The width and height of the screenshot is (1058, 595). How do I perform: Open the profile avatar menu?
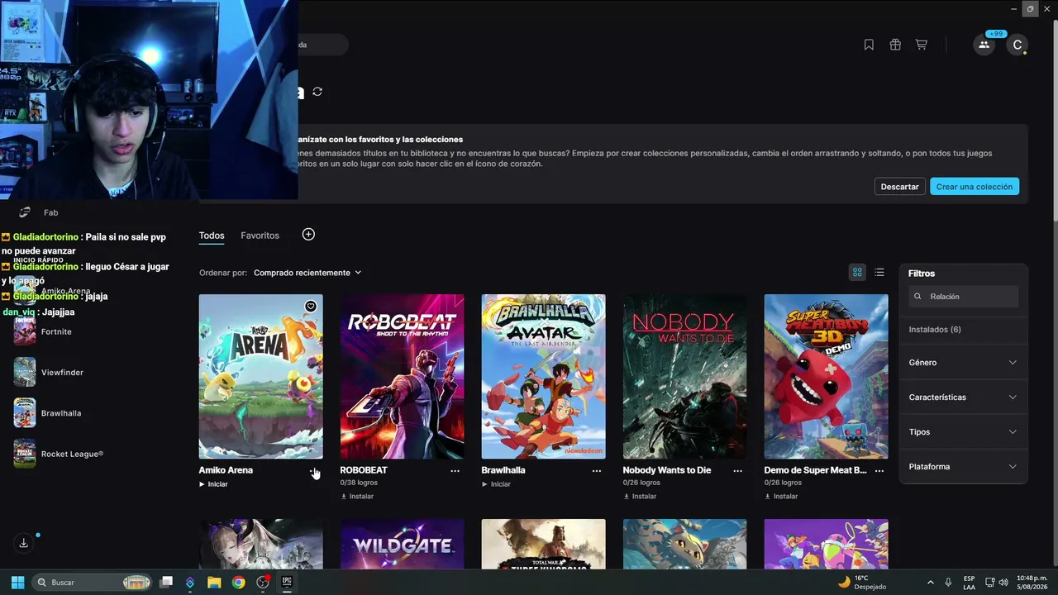(1017, 45)
